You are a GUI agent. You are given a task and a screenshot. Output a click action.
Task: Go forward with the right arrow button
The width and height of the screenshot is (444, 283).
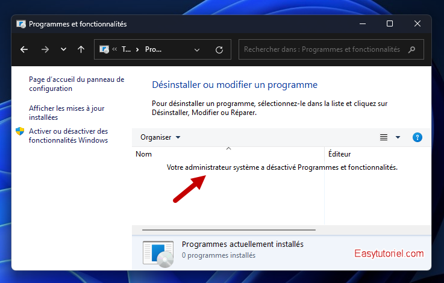(45, 49)
